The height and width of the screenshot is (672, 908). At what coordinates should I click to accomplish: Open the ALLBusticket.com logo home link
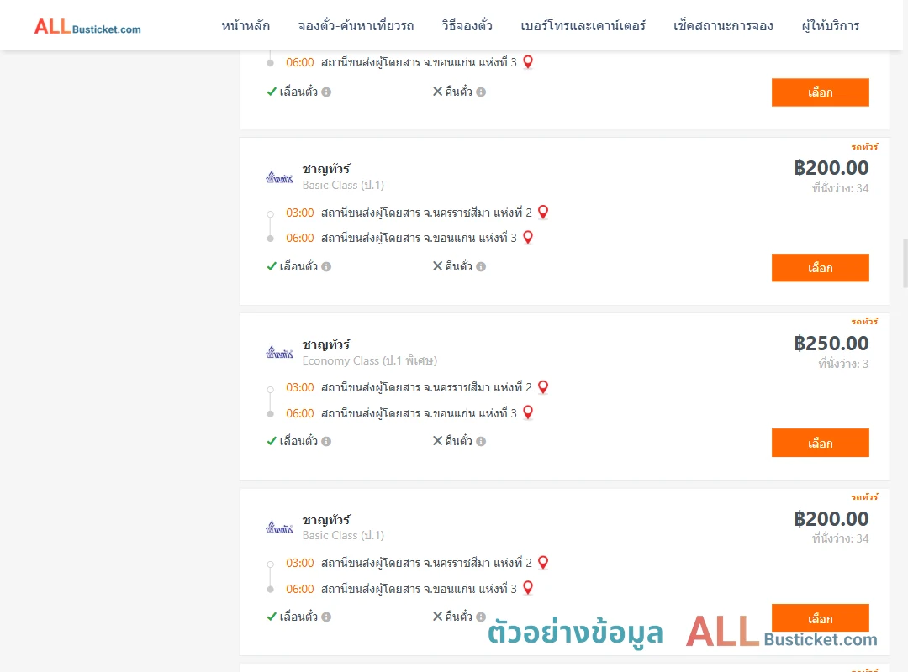point(87,26)
